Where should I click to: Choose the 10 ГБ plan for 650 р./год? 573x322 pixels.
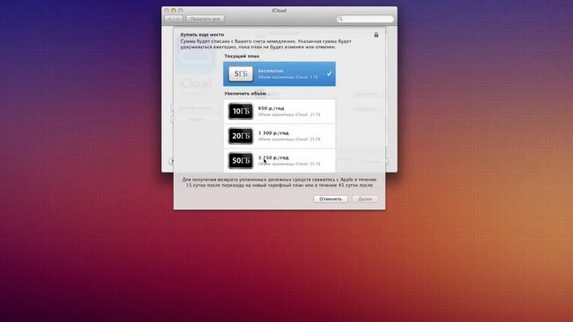point(279,111)
